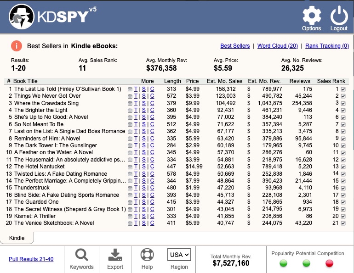This screenshot has height=273, width=354.
Task: Click calendar icon for The Venice Sketchbook
Action: point(130,223)
